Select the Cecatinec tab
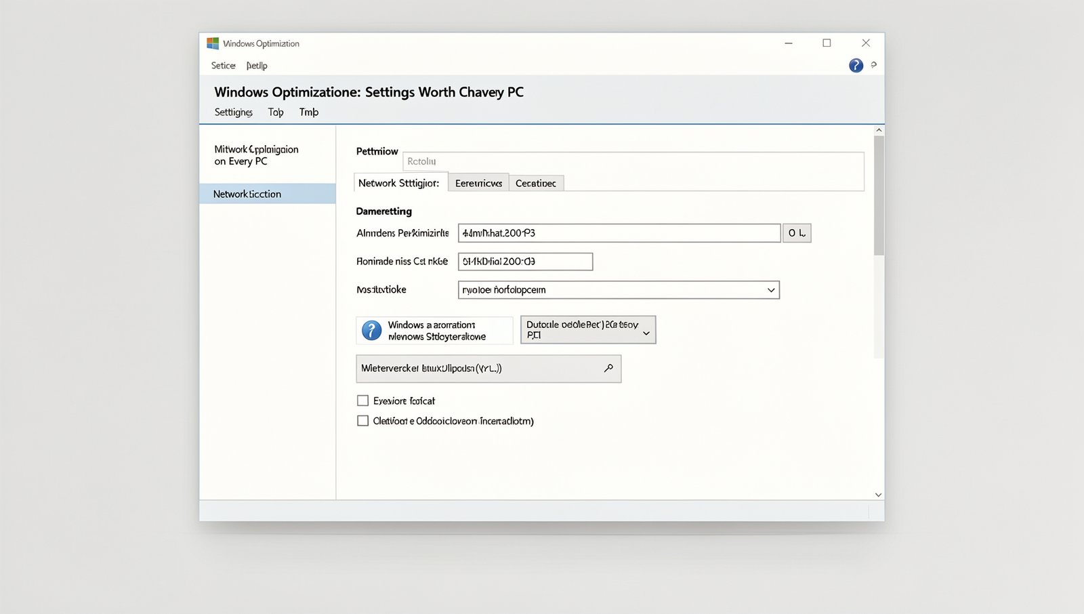The height and width of the screenshot is (614, 1084). pyautogui.click(x=536, y=183)
